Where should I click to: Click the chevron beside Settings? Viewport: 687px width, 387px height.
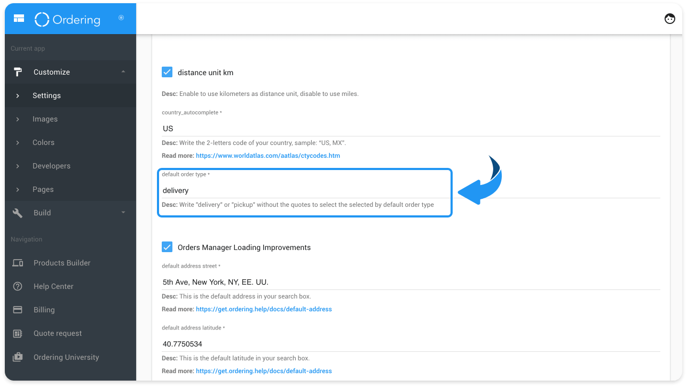tap(18, 95)
